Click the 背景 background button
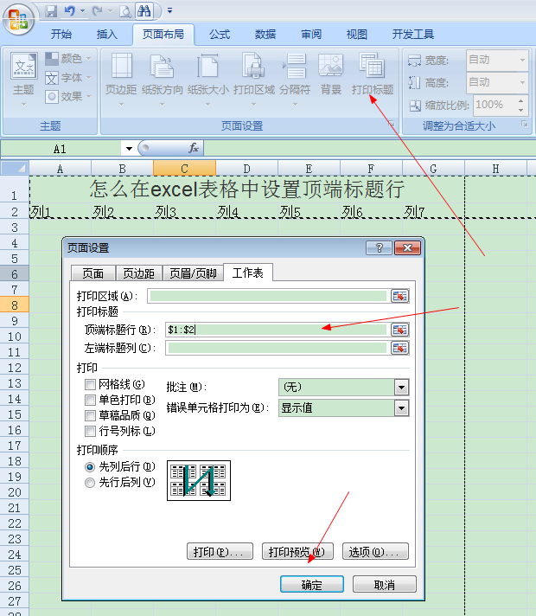This screenshot has width=536, height=616. pyautogui.click(x=330, y=74)
